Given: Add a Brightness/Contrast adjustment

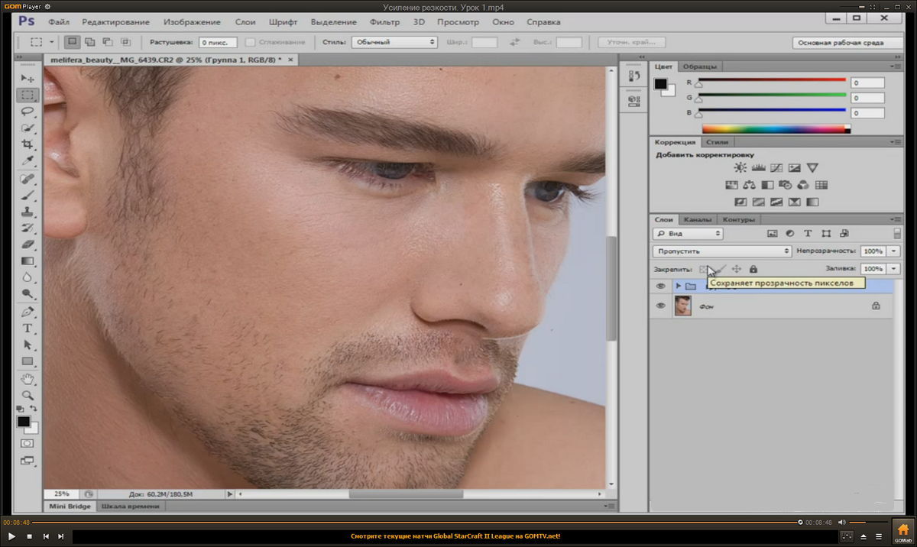Looking at the screenshot, I should click(x=740, y=168).
